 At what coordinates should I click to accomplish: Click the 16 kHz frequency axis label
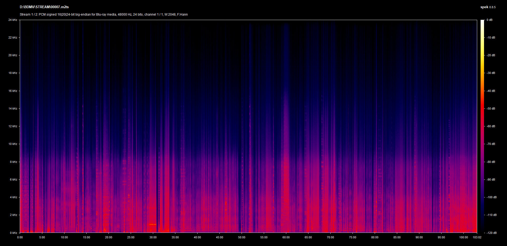tap(13, 91)
